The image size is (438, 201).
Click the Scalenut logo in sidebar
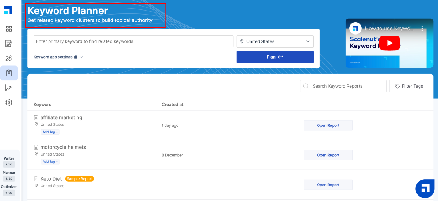pyautogui.click(x=8, y=10)
